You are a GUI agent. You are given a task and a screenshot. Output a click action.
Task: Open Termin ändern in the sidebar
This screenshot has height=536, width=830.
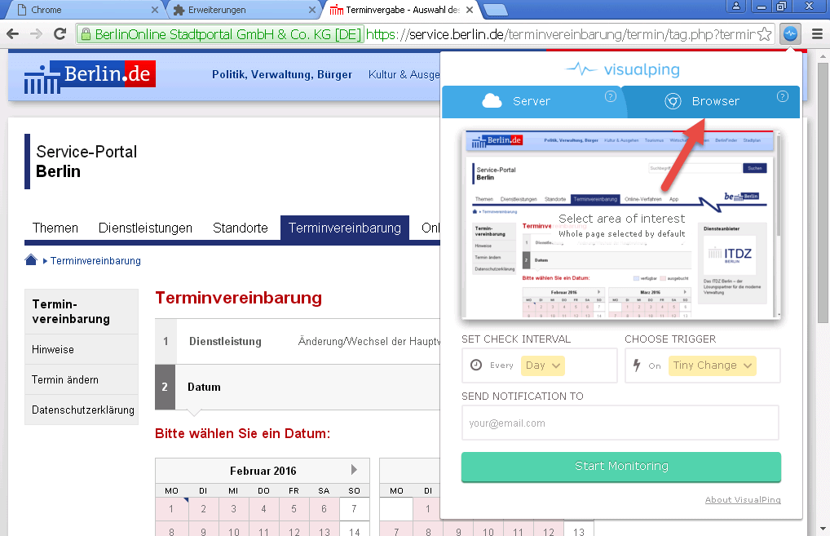82,379
